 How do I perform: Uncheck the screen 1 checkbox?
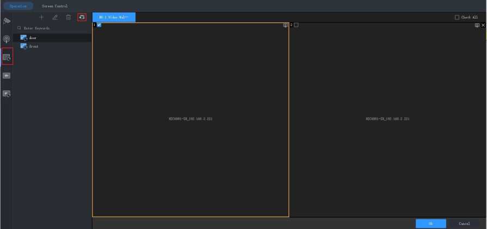99,25
